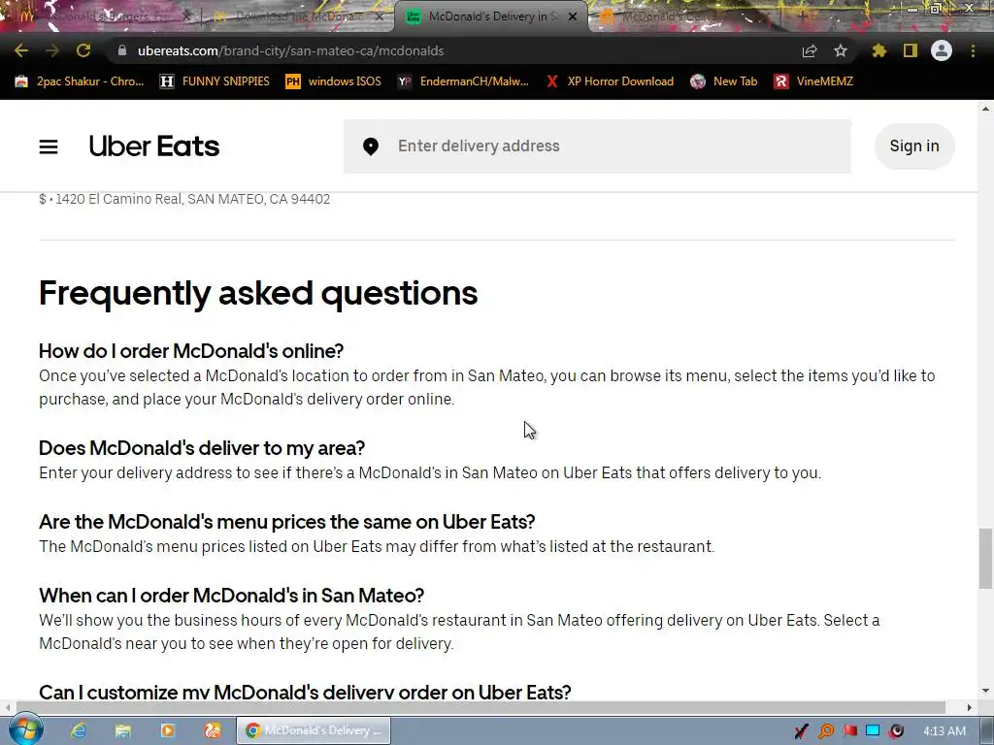This screenshot has height=745, width=994.
Task: Click the vertical scrollbar up arrow
Action: pyautogui.click(x=985, y=109)
